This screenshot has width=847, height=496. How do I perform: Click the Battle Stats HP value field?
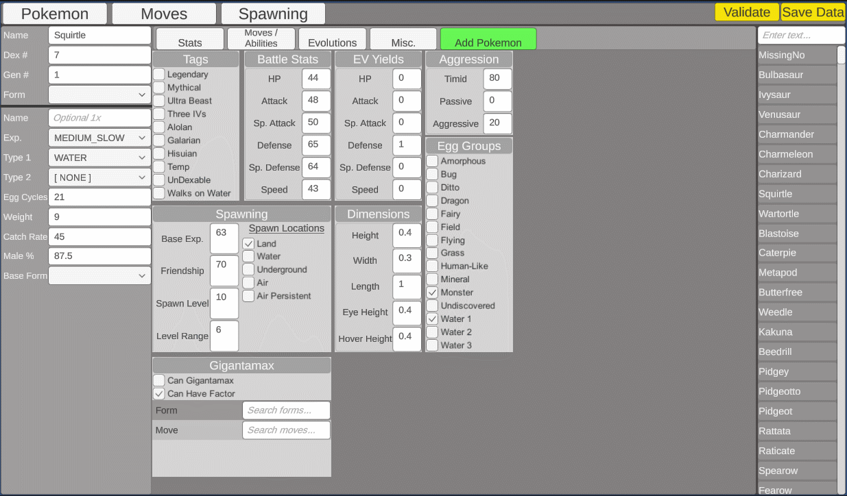(x=316, y=79)
